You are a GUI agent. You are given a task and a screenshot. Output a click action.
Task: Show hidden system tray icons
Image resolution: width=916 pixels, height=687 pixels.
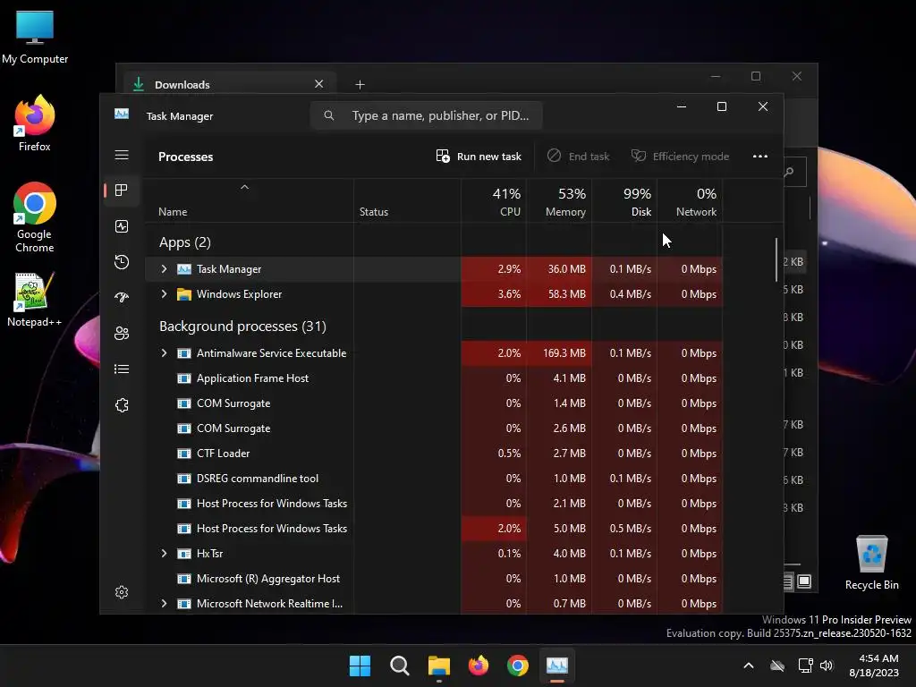[749, 666]
